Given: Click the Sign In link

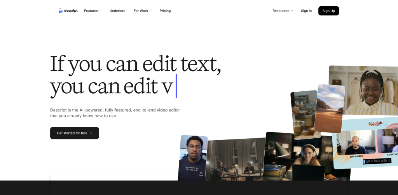Looking at the screenshot, I should pyautogui.click(x=306, y=10).
